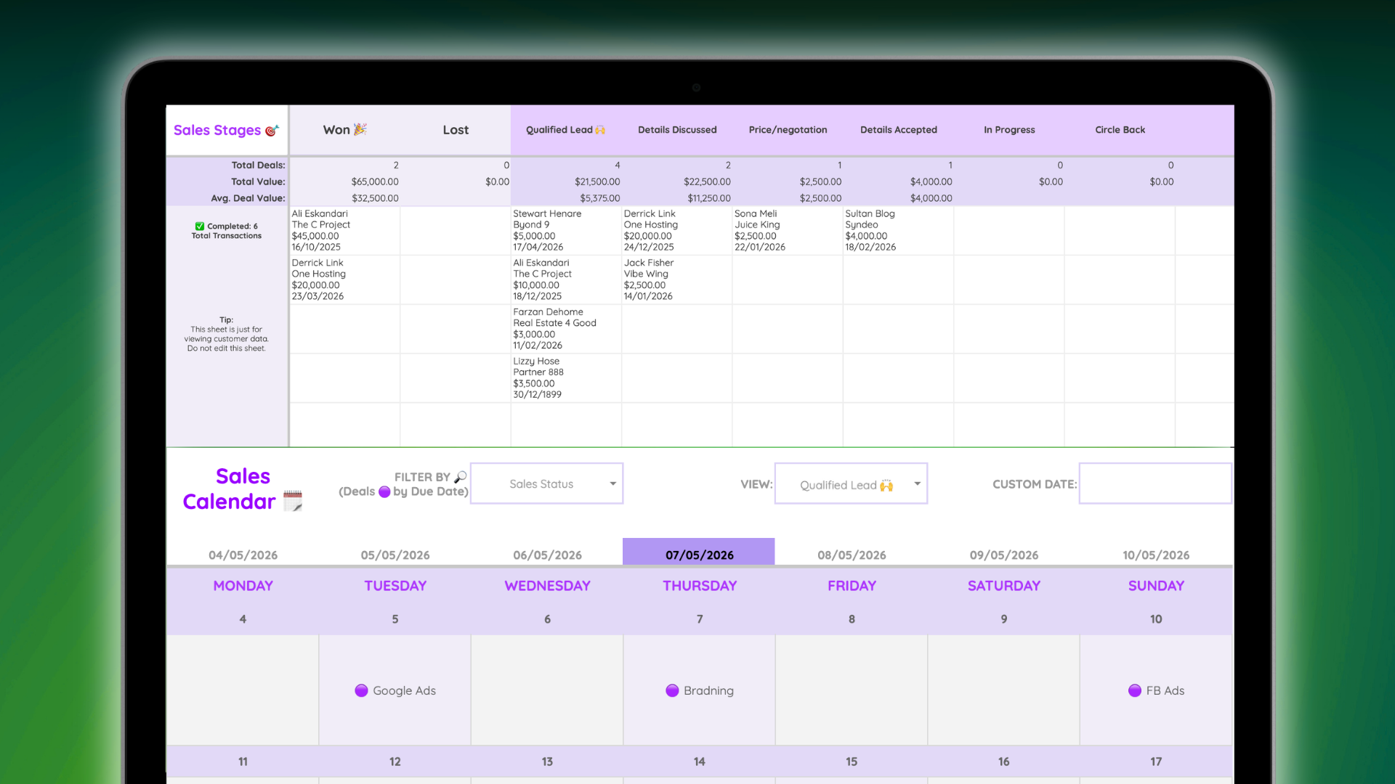The width and height of the screenshot is (1395, 784).
Task: Click the Stewart Henare Byond 9 deal
Action: [x=566, y=231]
